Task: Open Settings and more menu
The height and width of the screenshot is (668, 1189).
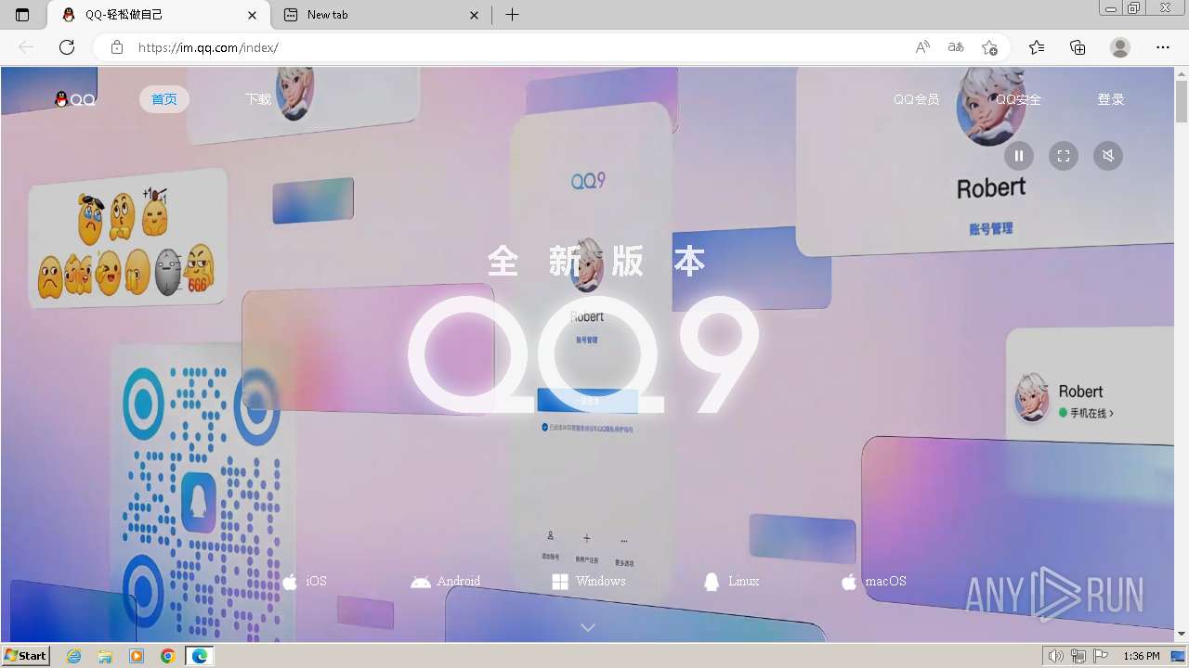Action: [1163, 47]
